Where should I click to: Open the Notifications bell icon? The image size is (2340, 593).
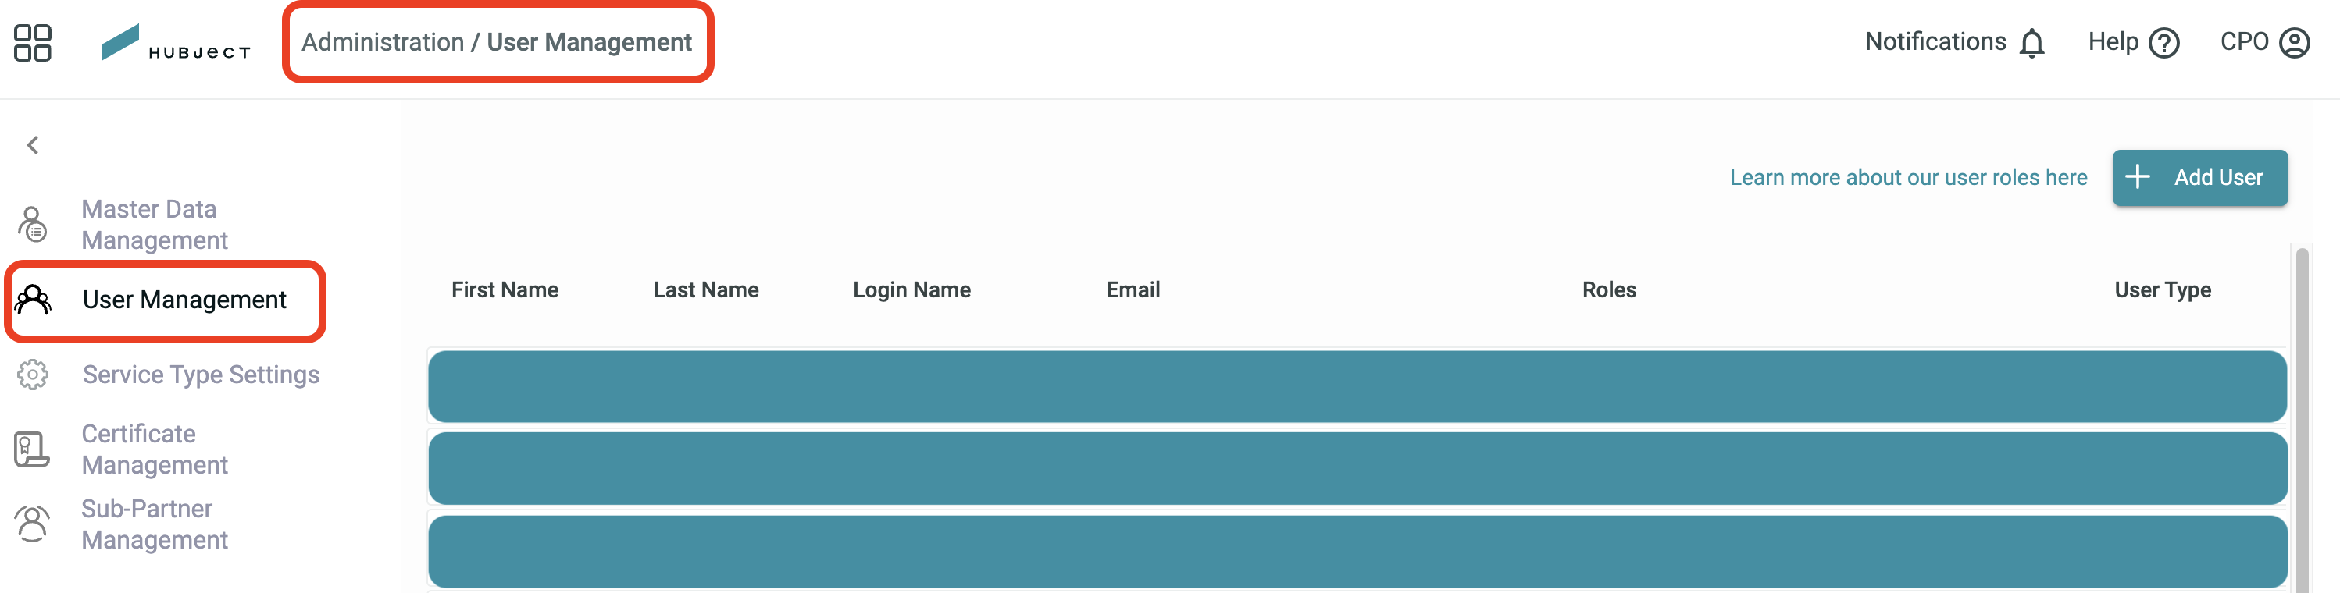point(2032,43)
